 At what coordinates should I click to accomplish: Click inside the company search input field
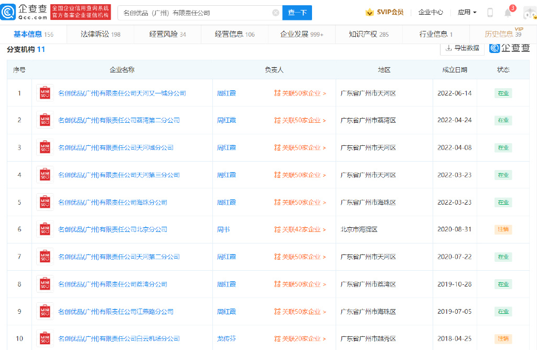pyautogui.click(x=194, y=12)
